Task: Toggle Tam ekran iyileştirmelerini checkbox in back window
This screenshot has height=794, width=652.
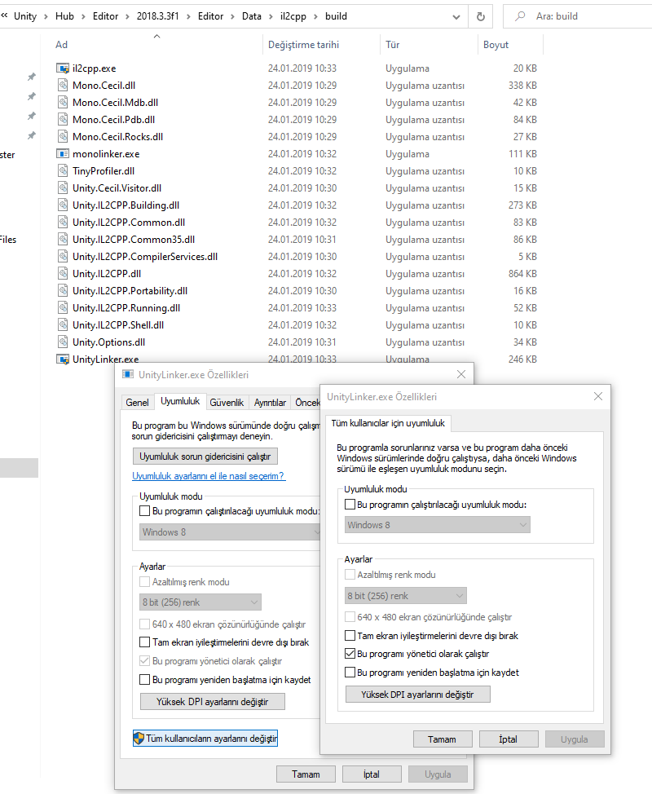Action: 145,642
